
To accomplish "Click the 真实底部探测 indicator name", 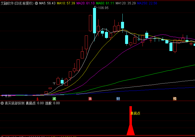I will point(15,103).
